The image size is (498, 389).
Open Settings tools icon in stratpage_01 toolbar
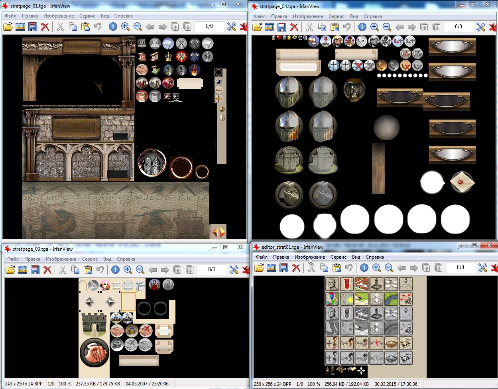point(231,27)
